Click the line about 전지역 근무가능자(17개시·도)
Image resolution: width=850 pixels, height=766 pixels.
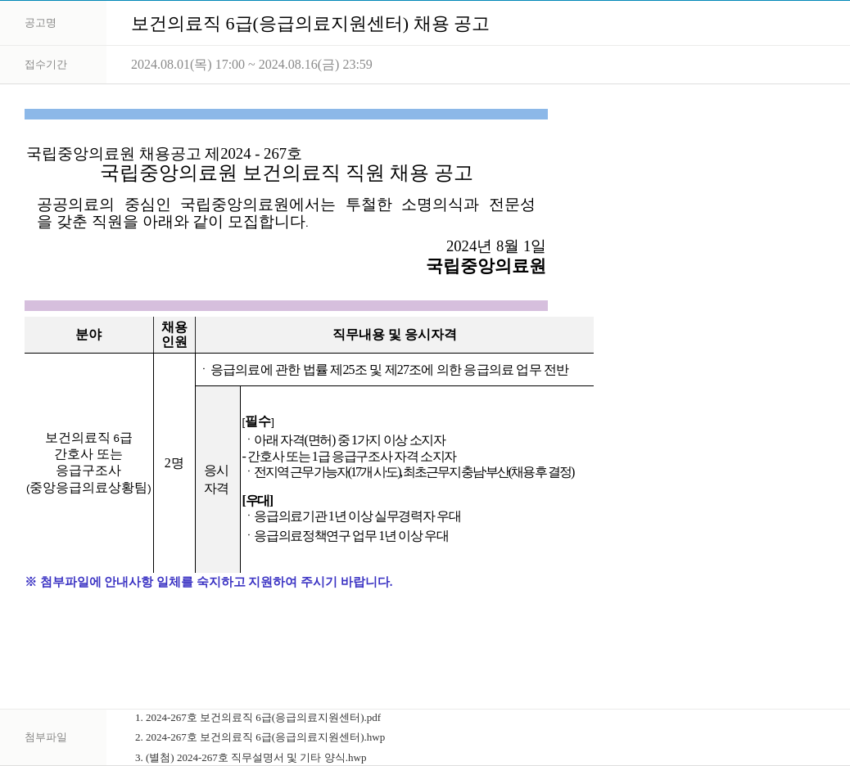pyautogui.click(x=411, y=472)
